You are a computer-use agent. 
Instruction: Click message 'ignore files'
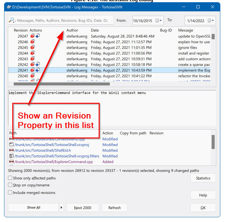188,48
